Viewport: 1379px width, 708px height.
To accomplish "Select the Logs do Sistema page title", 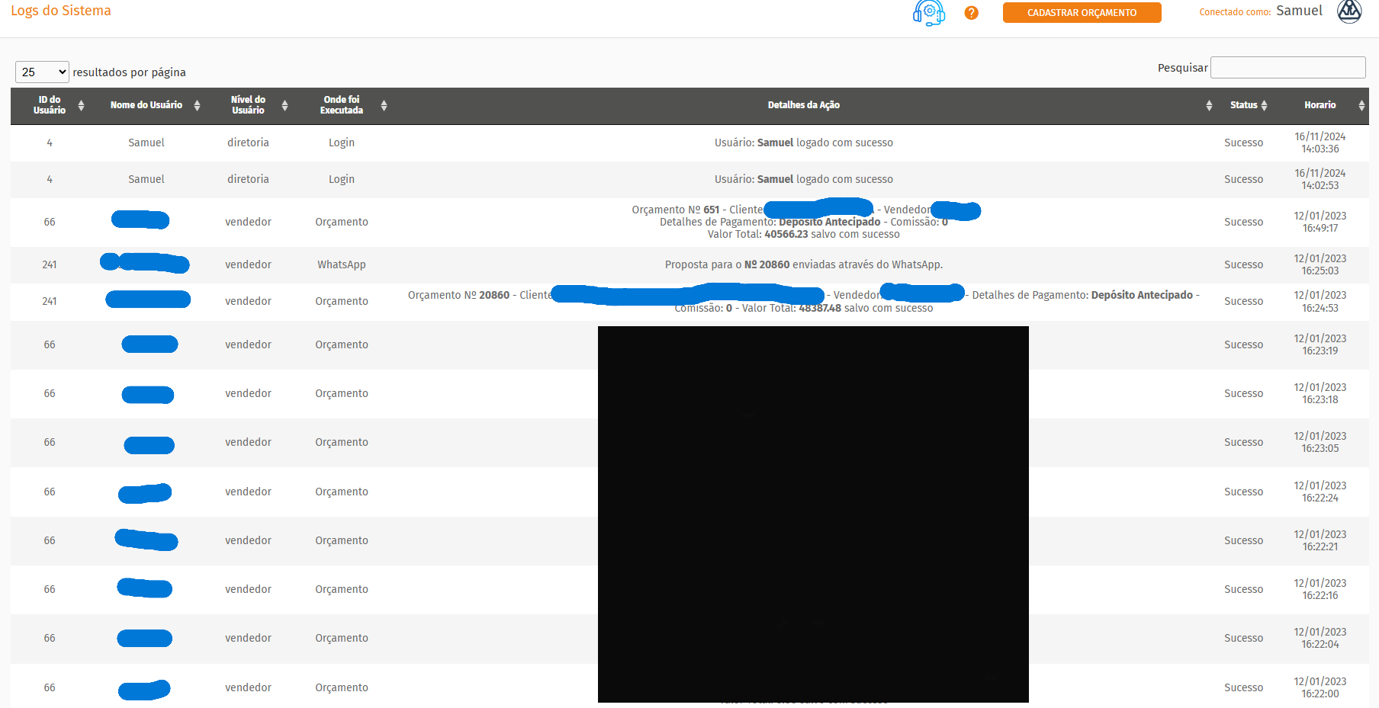I will tap(61, 11).
